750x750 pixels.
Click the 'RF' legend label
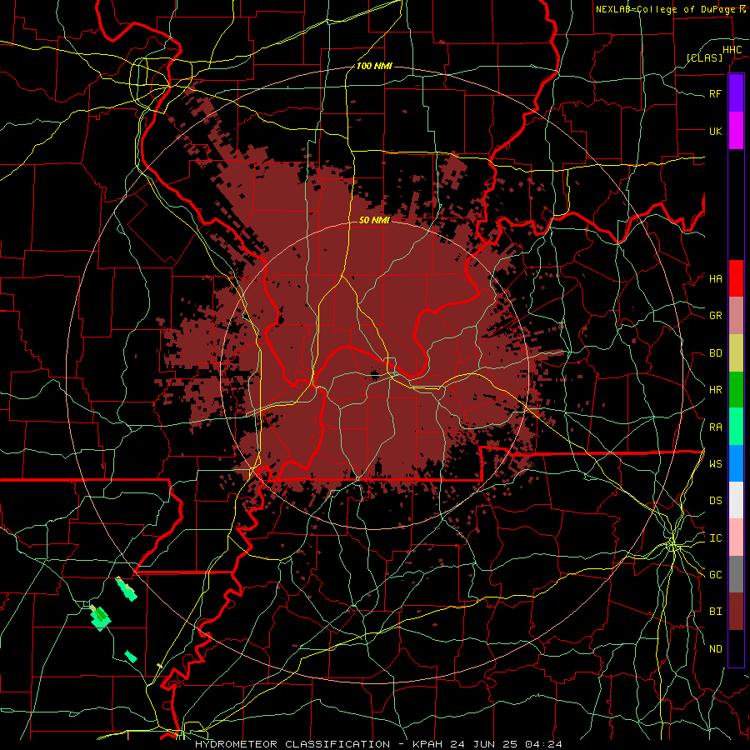(716, 93)
